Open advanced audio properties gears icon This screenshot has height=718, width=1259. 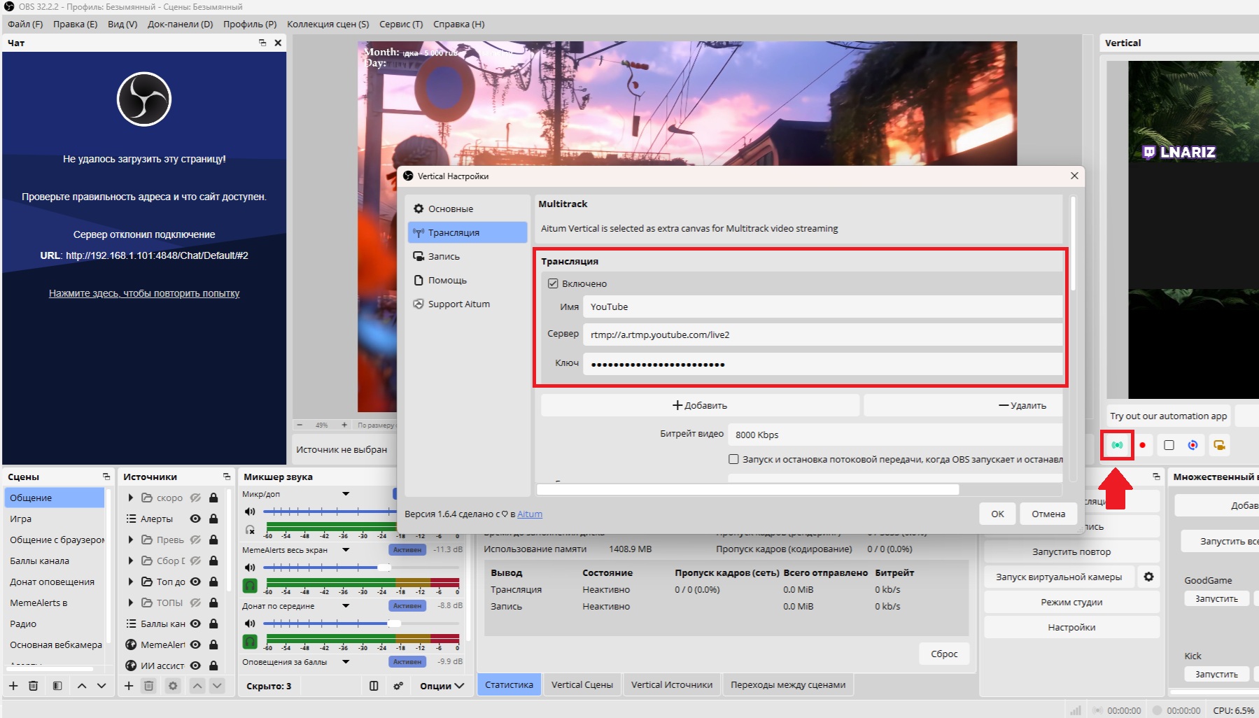(398, 686)
